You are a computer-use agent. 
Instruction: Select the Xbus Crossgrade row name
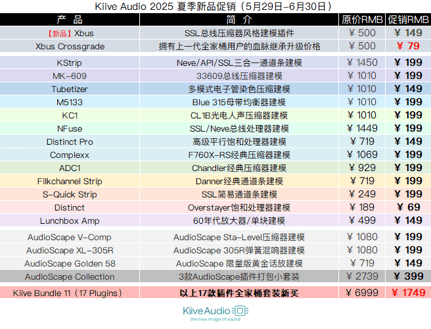tap(70, 46)
